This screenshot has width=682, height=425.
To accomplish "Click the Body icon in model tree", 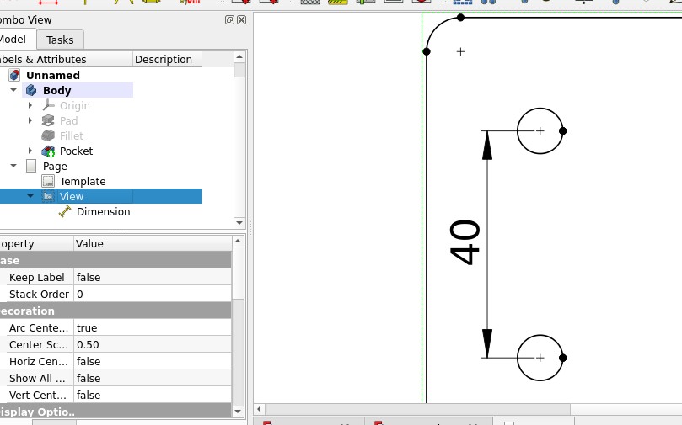I will point(31,91).
